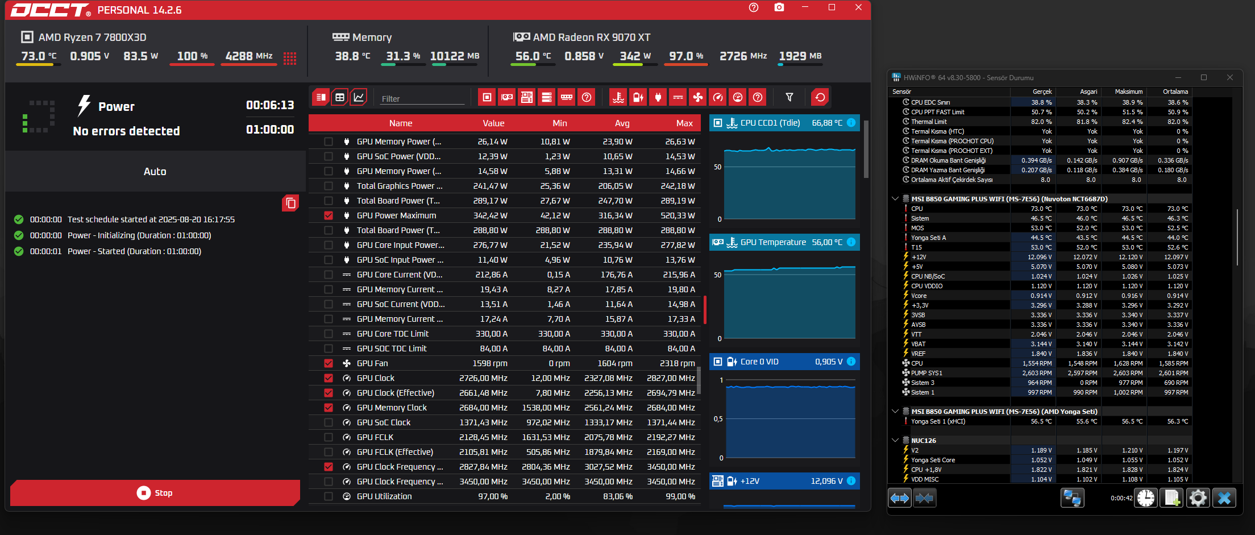Switch to the graph-only sensor view
1255x535 pixels.
click(359, 97)
